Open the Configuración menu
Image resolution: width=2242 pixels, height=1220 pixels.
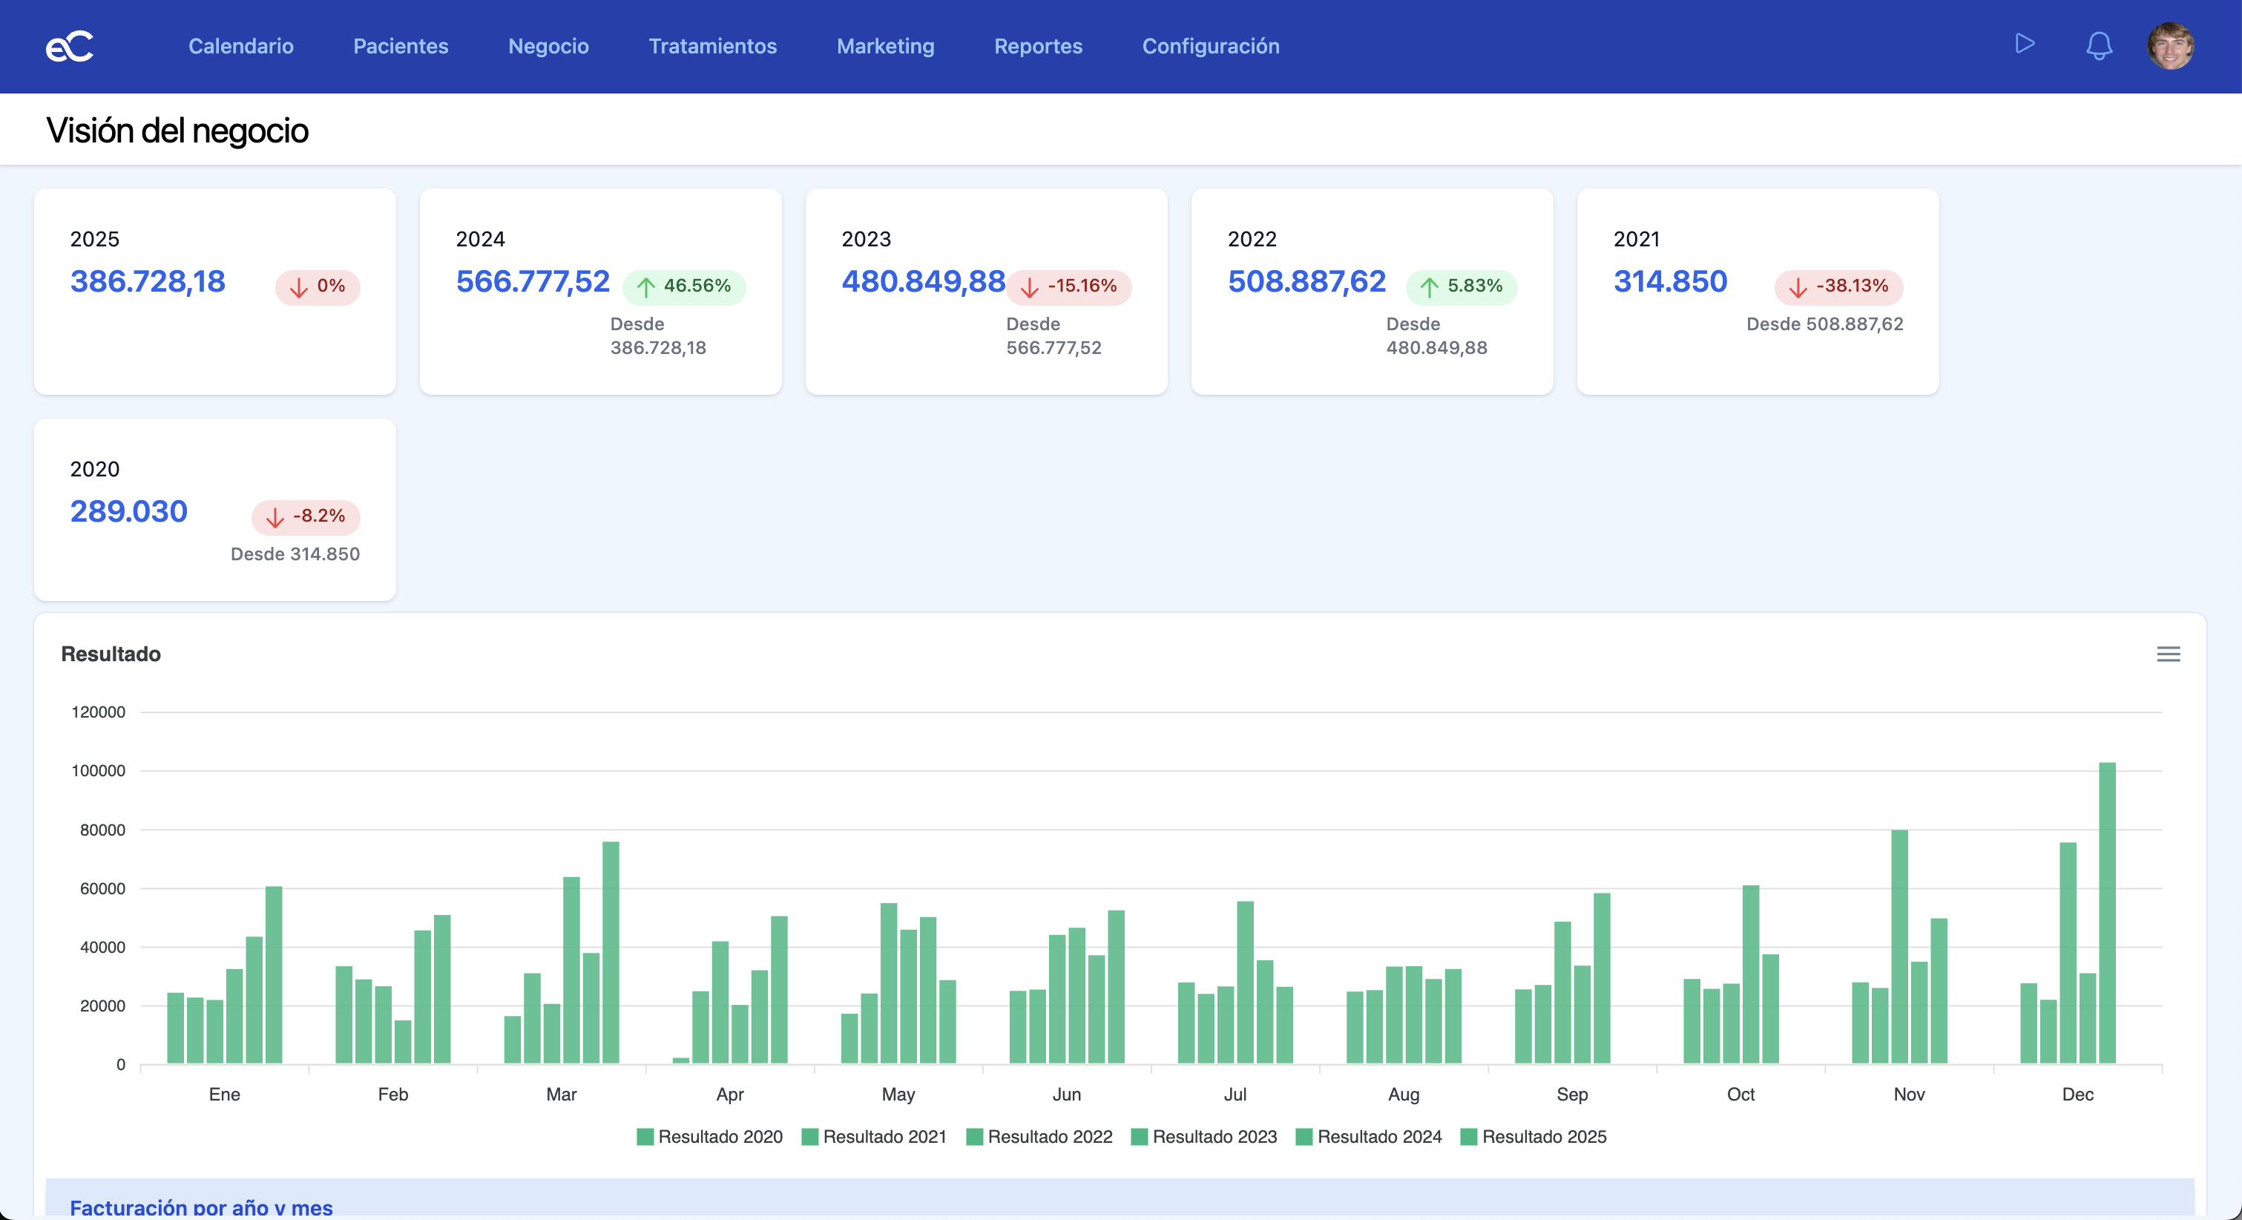[1210, 46]
